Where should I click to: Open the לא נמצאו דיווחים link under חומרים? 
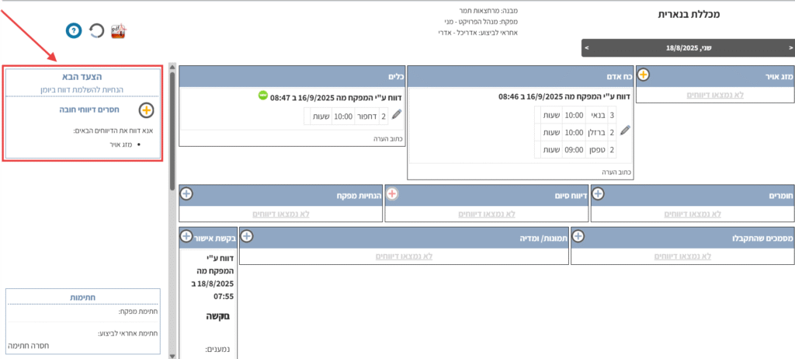point(690,213)
